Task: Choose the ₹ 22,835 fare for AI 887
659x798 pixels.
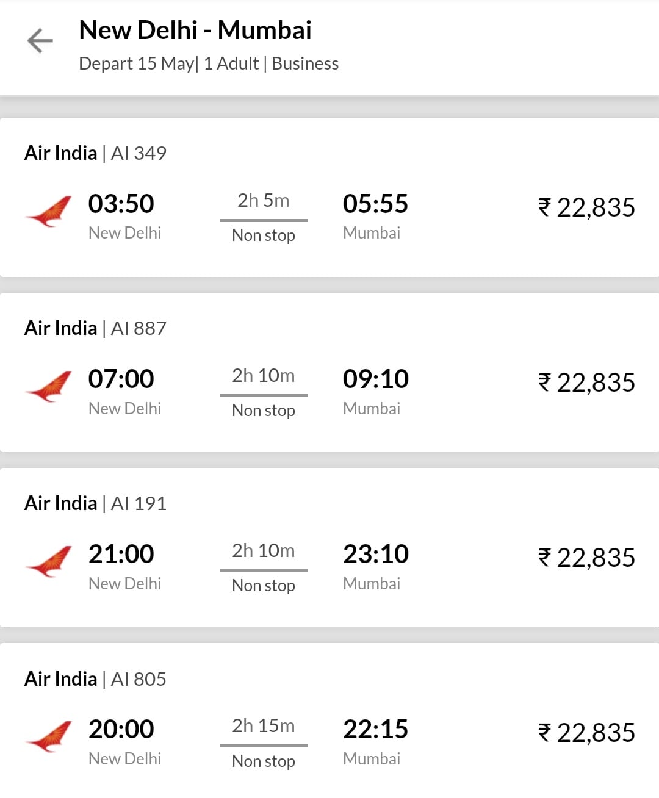Action: pyautogui.click(x=586, y=383)
